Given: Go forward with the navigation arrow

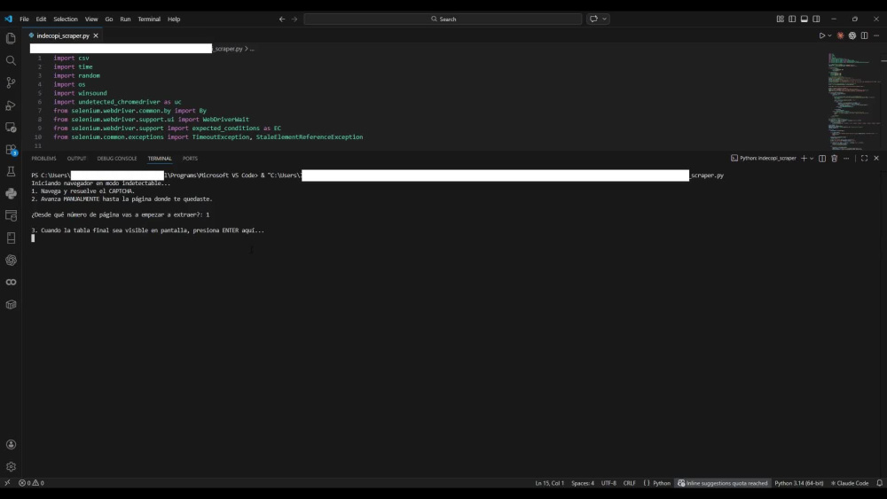Looking at the screenshot, I should [294, 19].
